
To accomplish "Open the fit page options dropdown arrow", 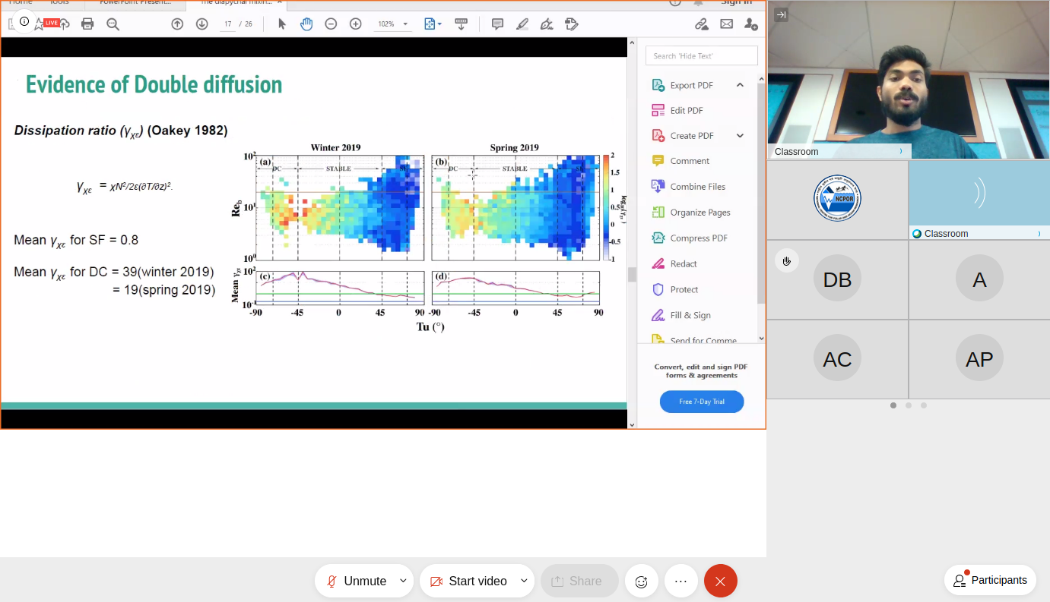I will 439,24.
